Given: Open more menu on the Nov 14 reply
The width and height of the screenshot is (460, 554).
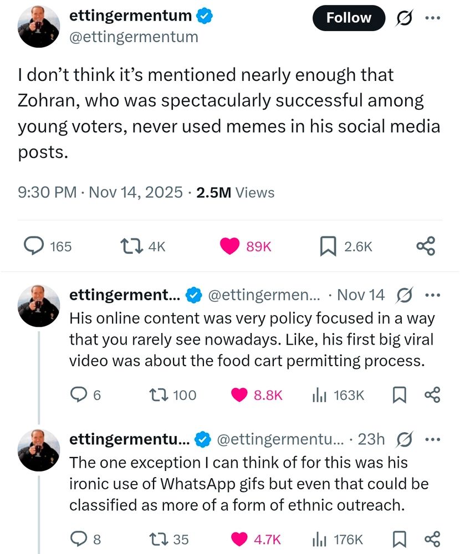Looking at the screenshot, I should (432, 295).
